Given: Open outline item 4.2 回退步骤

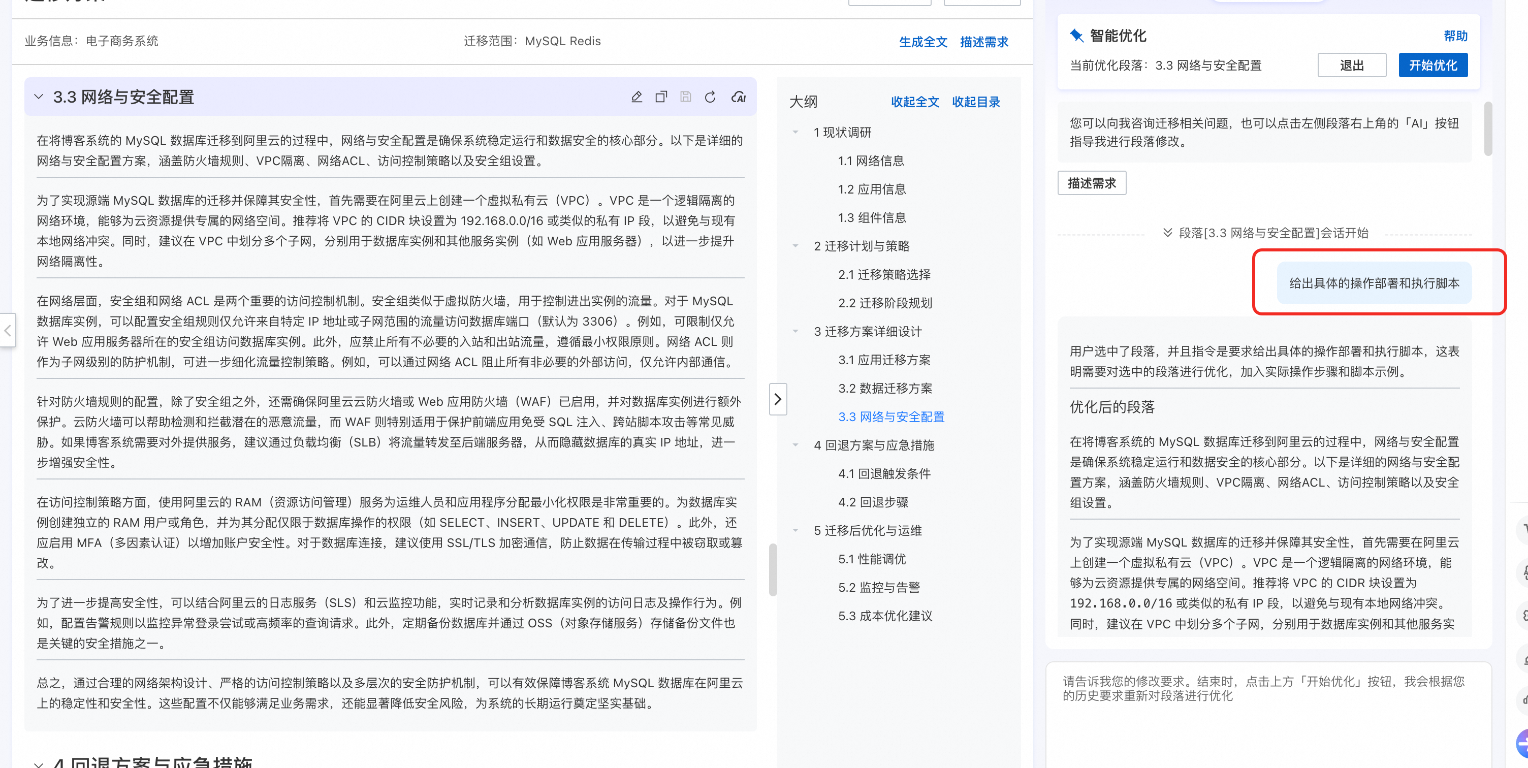Looking at the screenshot, I should 873,502.
